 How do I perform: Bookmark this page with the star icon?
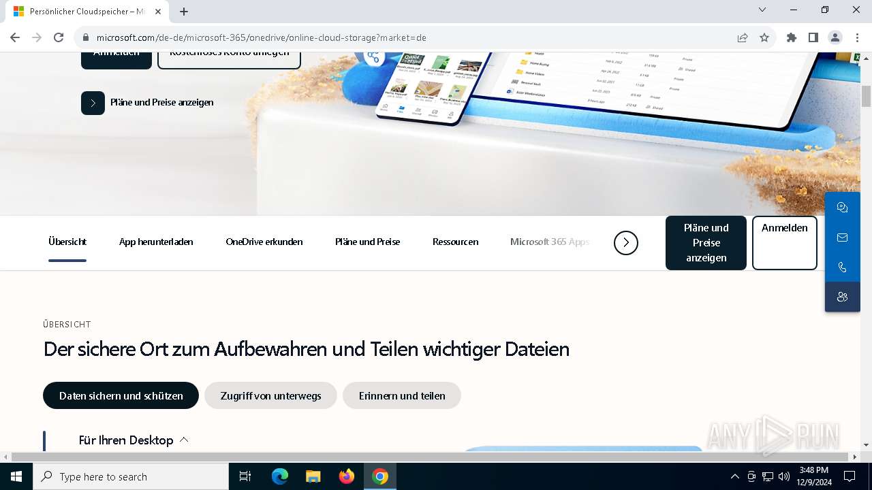click(x=764, y=37)
